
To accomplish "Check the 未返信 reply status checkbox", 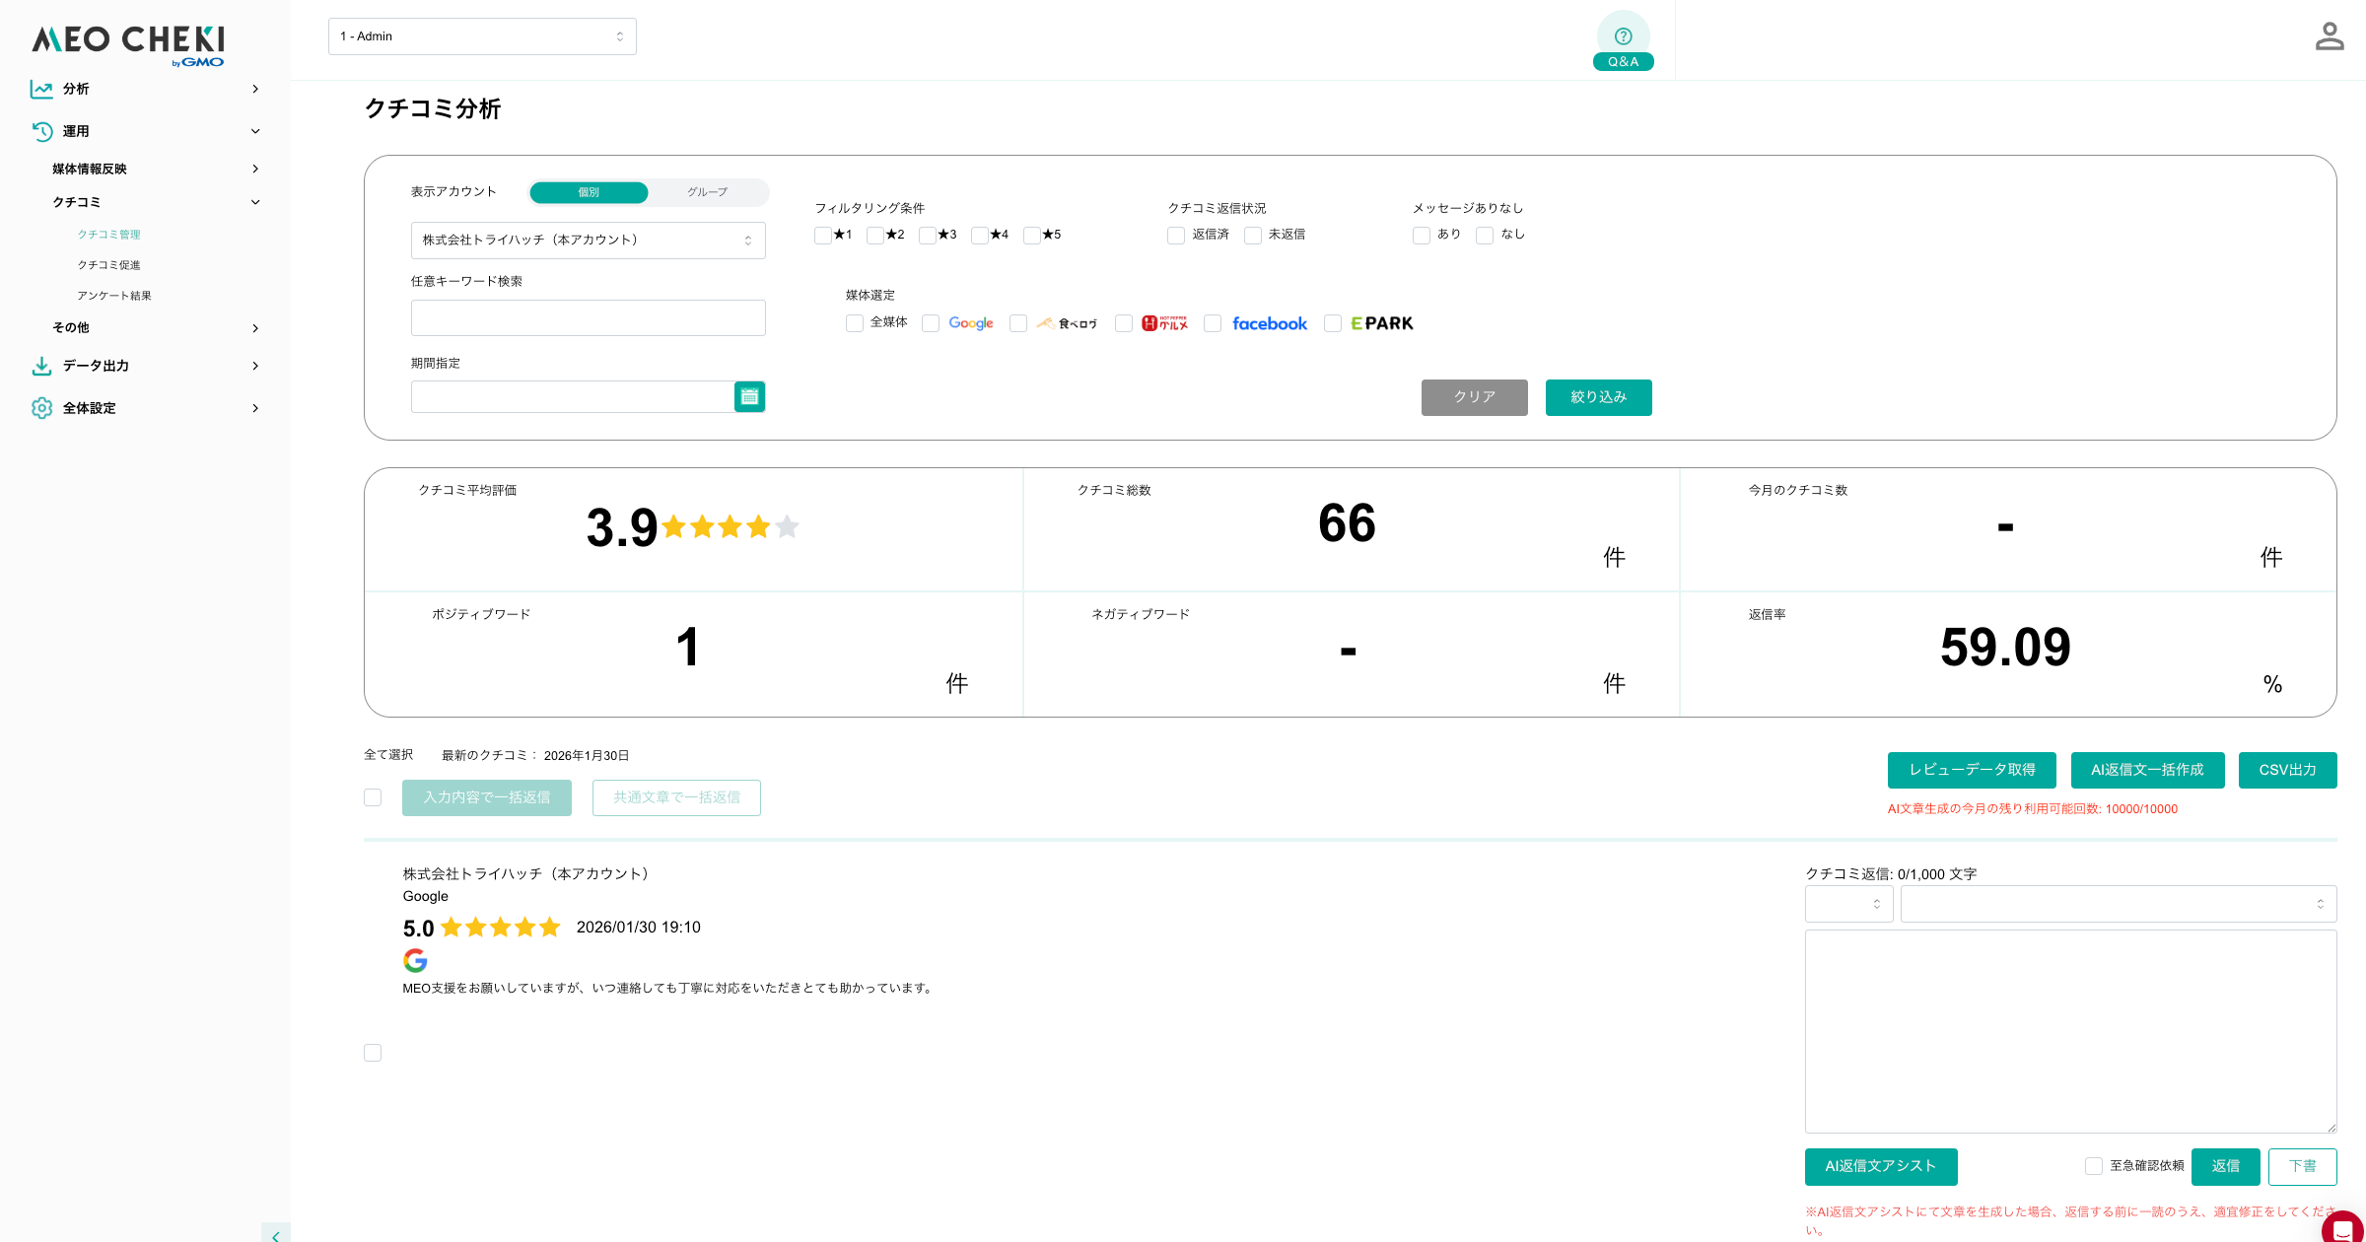I will tap(1252, 235).
